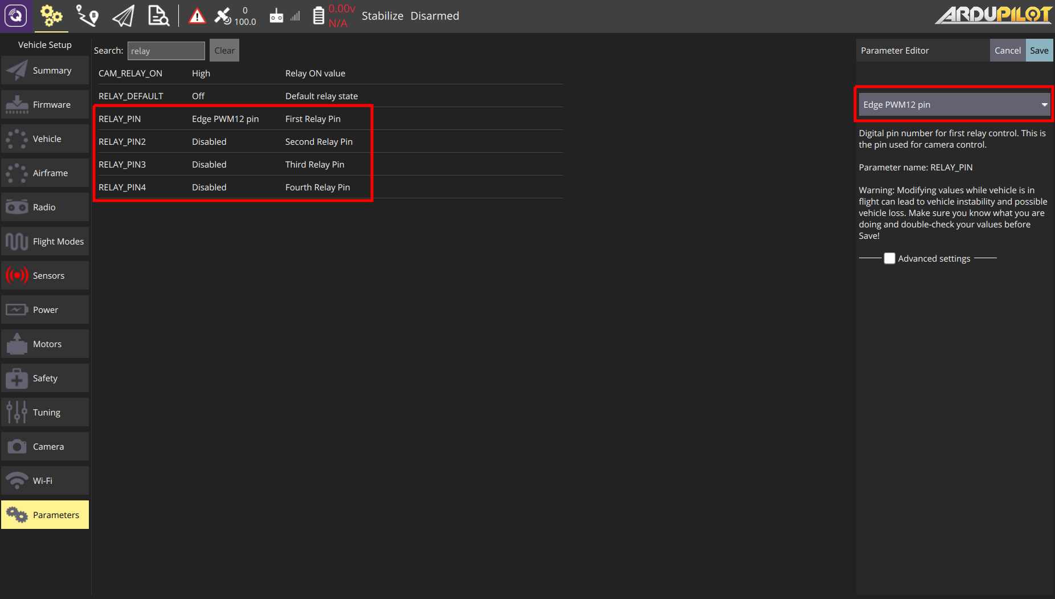
Task: Click the High value of CAM_RELAY_ON
Action: 201,74
